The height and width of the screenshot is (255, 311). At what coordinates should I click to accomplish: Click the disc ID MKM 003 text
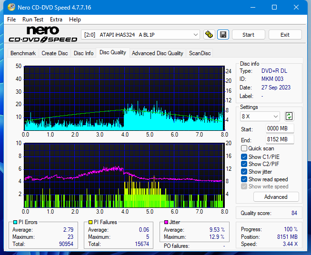(x=272, y=79)
